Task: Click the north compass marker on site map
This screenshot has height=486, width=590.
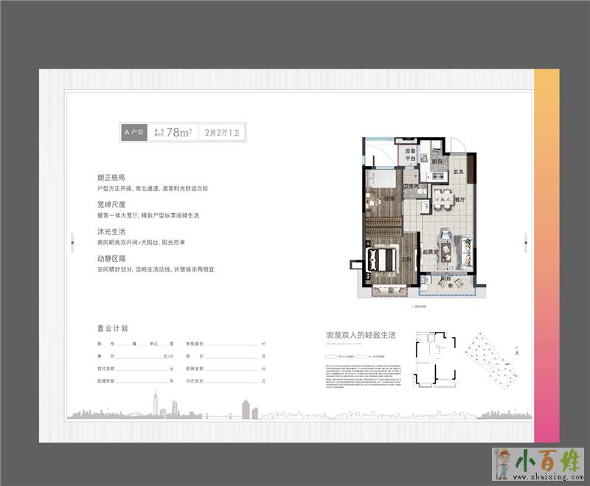Action: [517, 351]
